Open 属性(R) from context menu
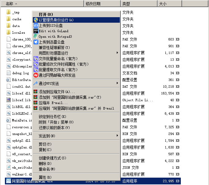The width and height of the screenshot is (209, 185). point(76,177)
